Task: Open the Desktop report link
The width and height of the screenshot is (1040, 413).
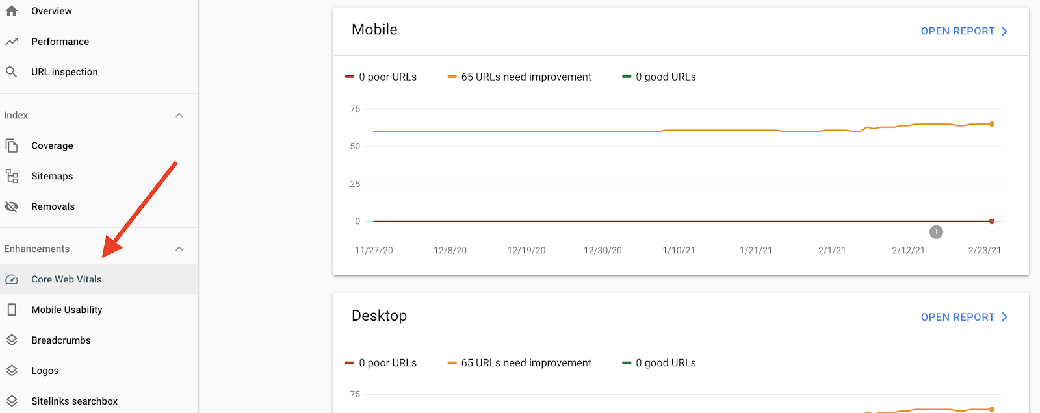Action: 964,317
